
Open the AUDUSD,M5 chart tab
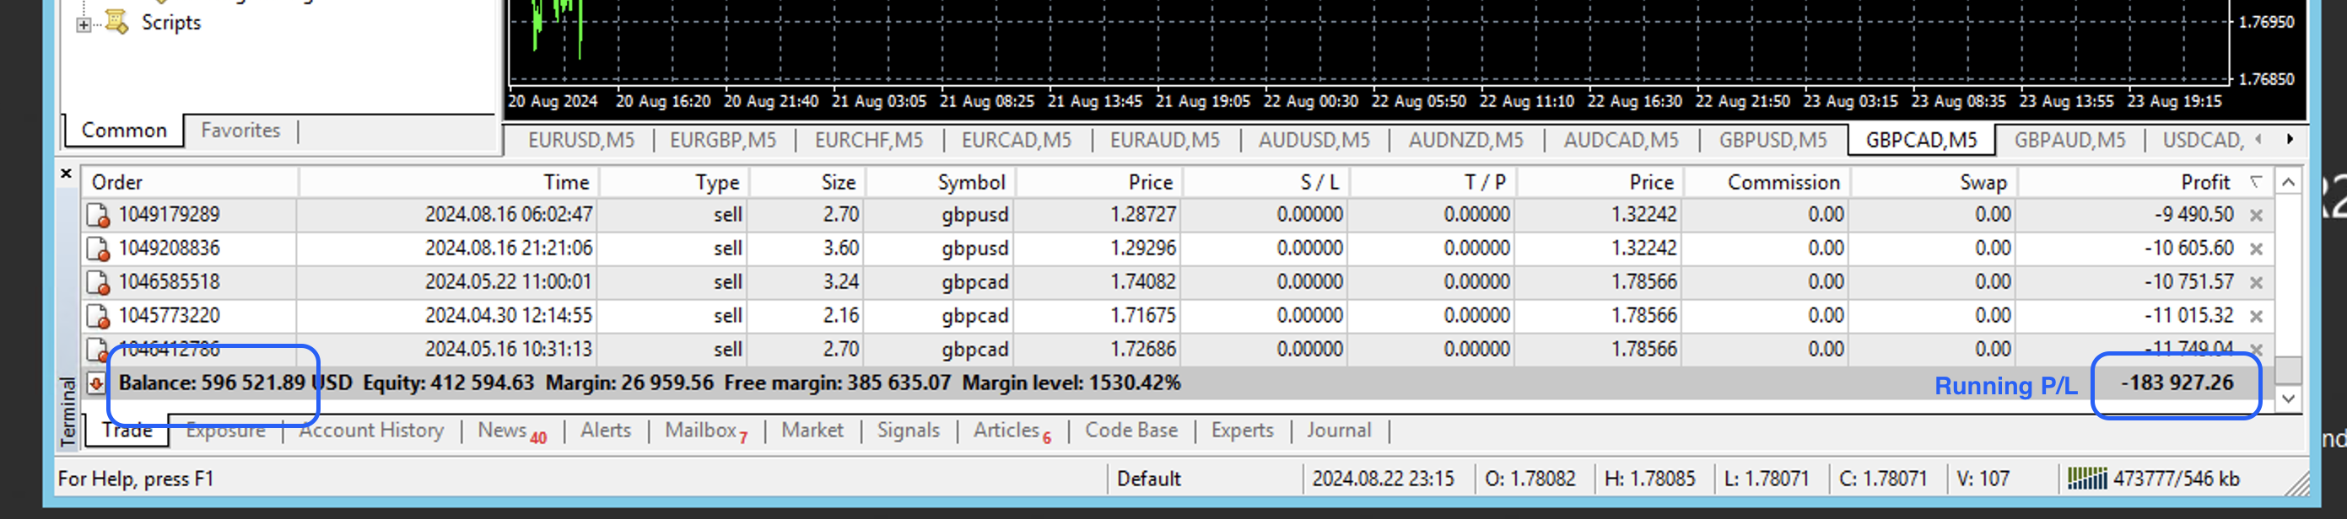(1314, 140)
